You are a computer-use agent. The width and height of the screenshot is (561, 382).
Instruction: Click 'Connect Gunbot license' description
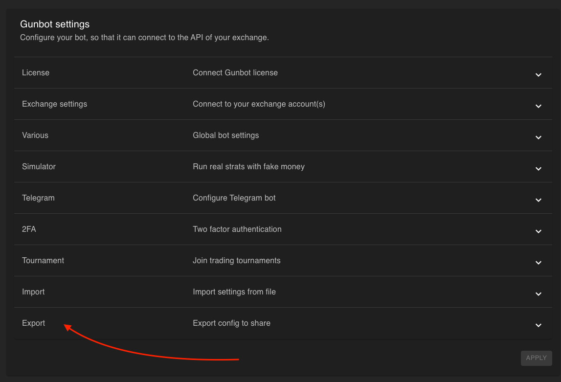click(x=235, y=72)
